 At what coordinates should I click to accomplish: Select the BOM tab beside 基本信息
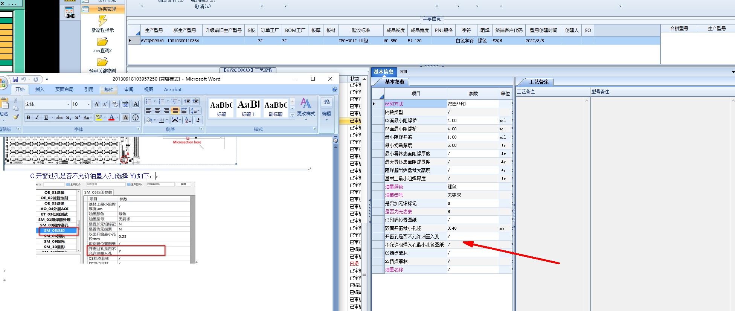pos(404,72)
